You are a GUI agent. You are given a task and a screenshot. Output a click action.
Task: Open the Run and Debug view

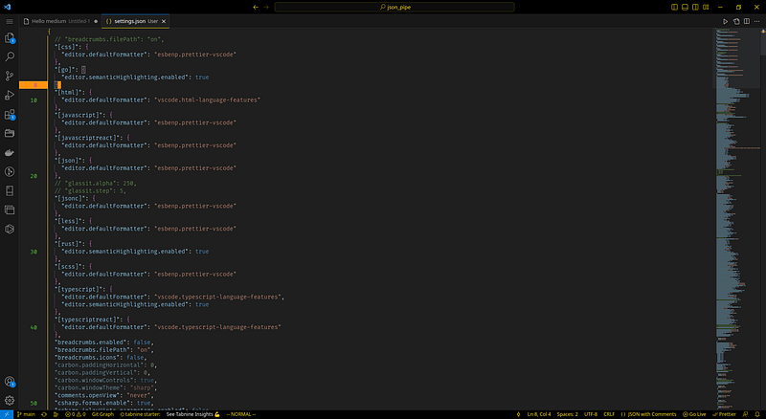tap(10, 95)
